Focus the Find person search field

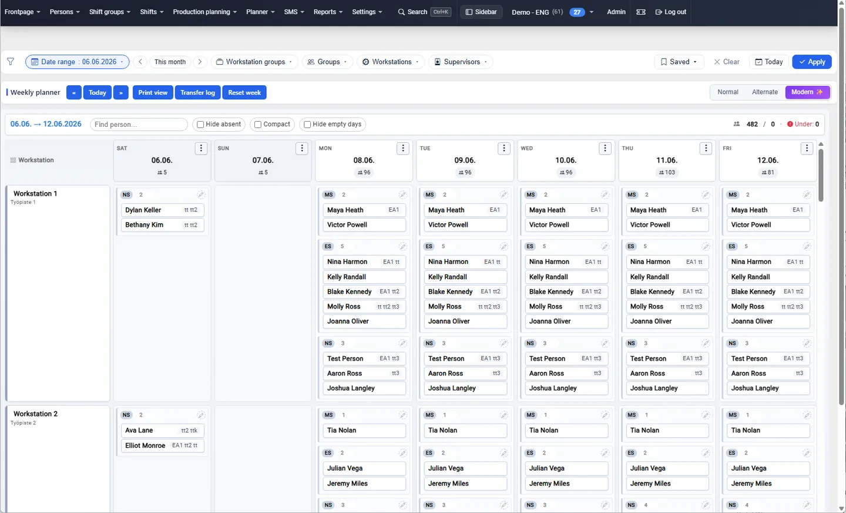139,125
